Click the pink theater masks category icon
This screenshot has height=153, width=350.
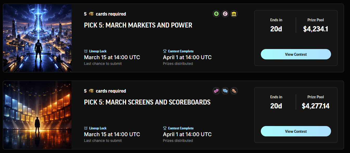tap(216, 91)
